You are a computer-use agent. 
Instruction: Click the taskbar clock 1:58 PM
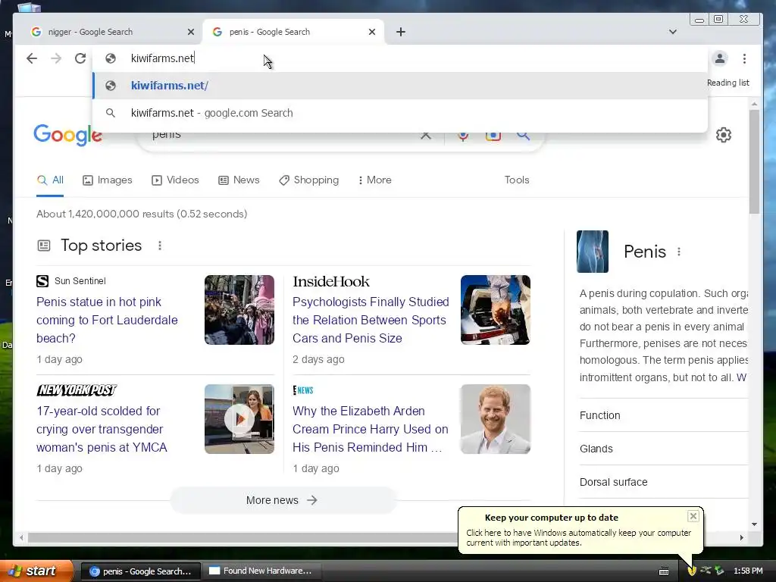click(x=748, y=571)
